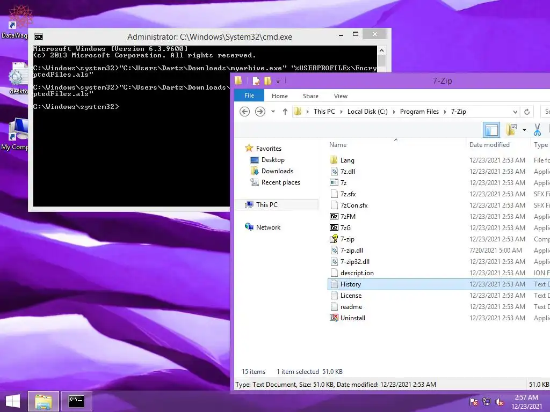The width and height of the screenshot is (550, 412).
Task: Select the Lang folder icon
Action: (334, 160)
